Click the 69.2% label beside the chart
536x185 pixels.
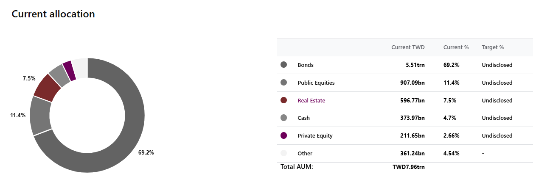146,152
